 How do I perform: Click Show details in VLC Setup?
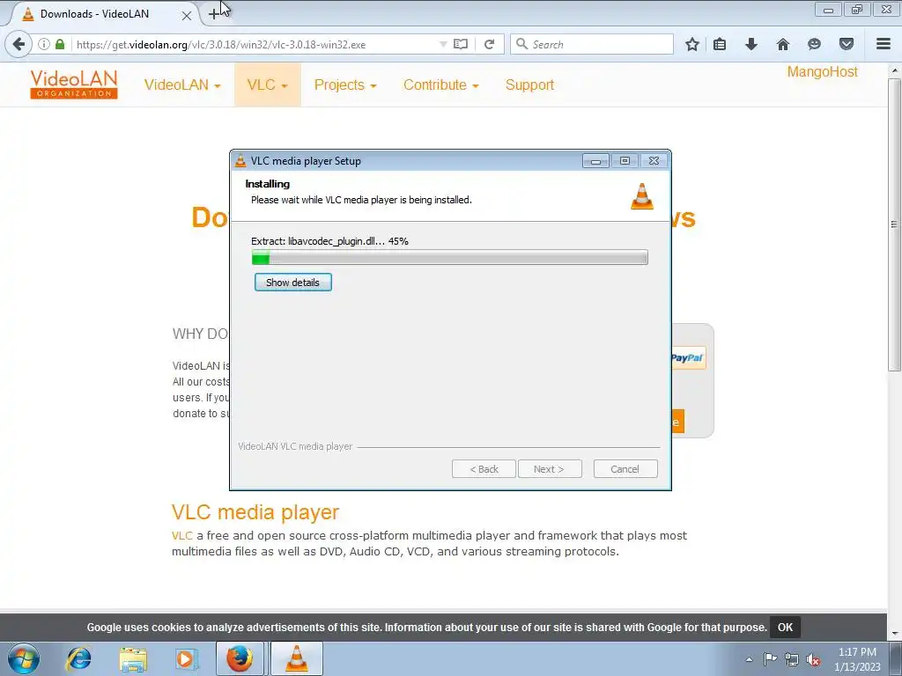pos(292,283)
